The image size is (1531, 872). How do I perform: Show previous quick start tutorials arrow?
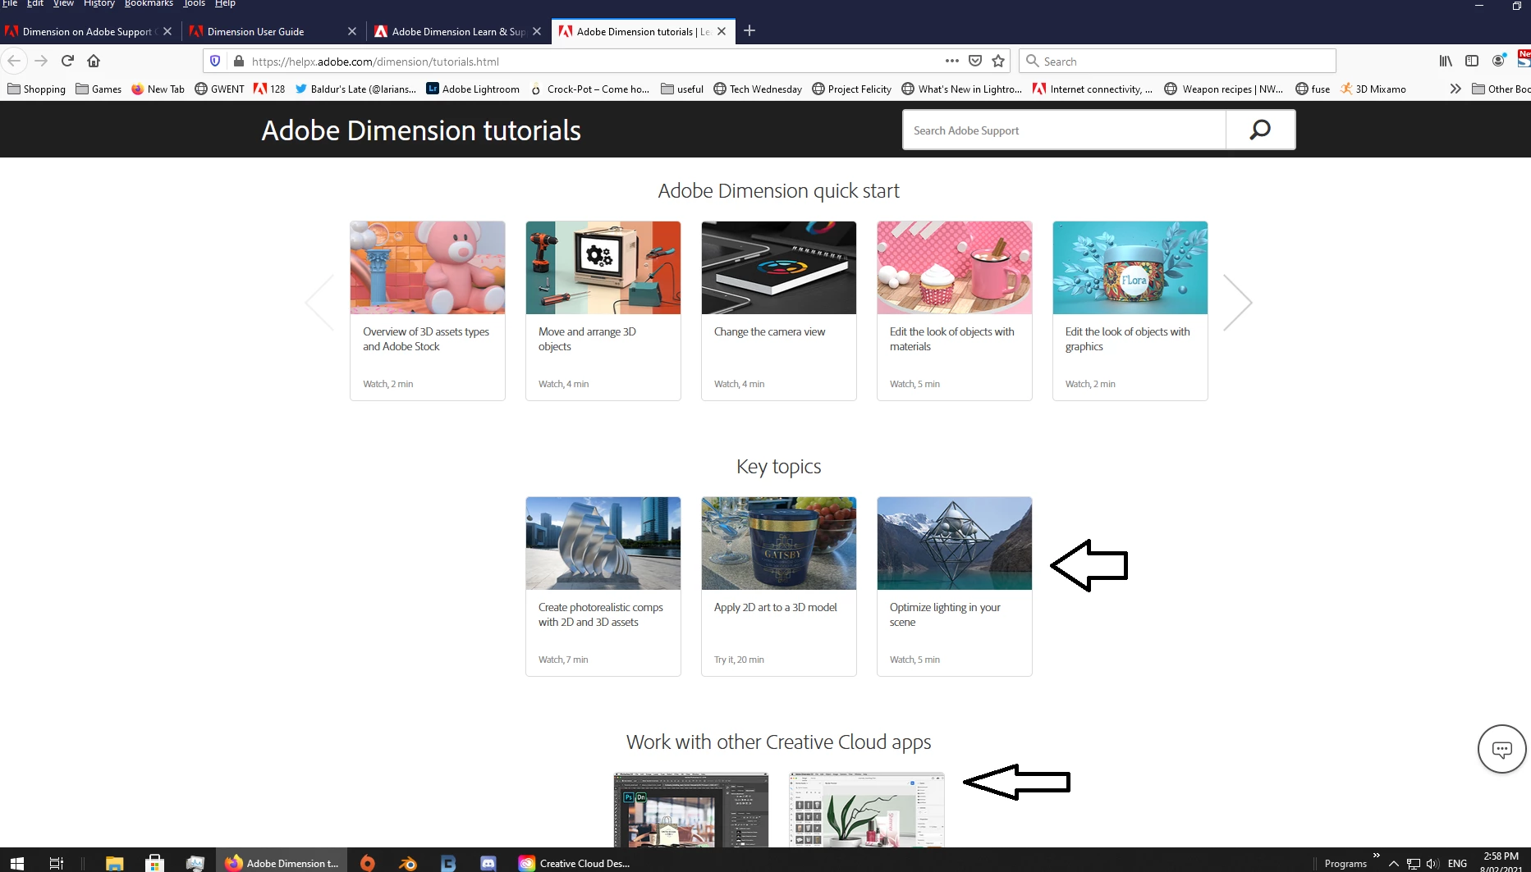tap(319, 303)
